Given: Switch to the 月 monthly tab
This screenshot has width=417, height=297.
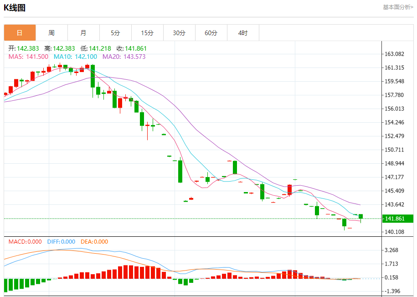Looking at the screenshot, I should click(83, 33).
